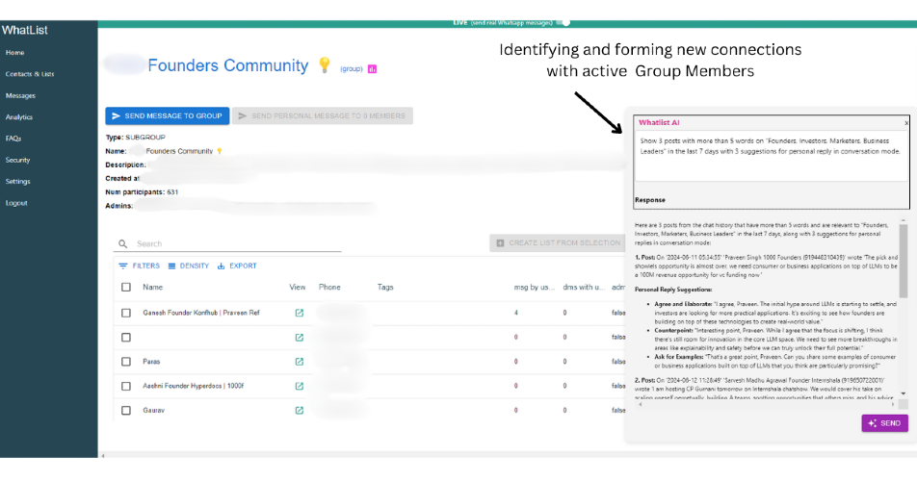This screenshot has height=481, width=917.
Task: Open view link for Ganesh Founder Konfhub
Action: [300, 313]
